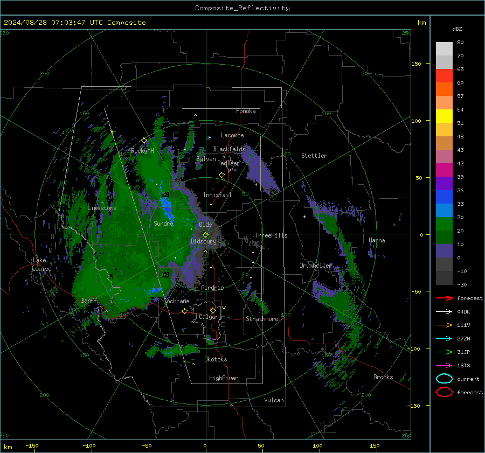Screen dimensions: 485x453
Task: Click the yellow diamond marker under Cochrane
Action: pos(185,311)
